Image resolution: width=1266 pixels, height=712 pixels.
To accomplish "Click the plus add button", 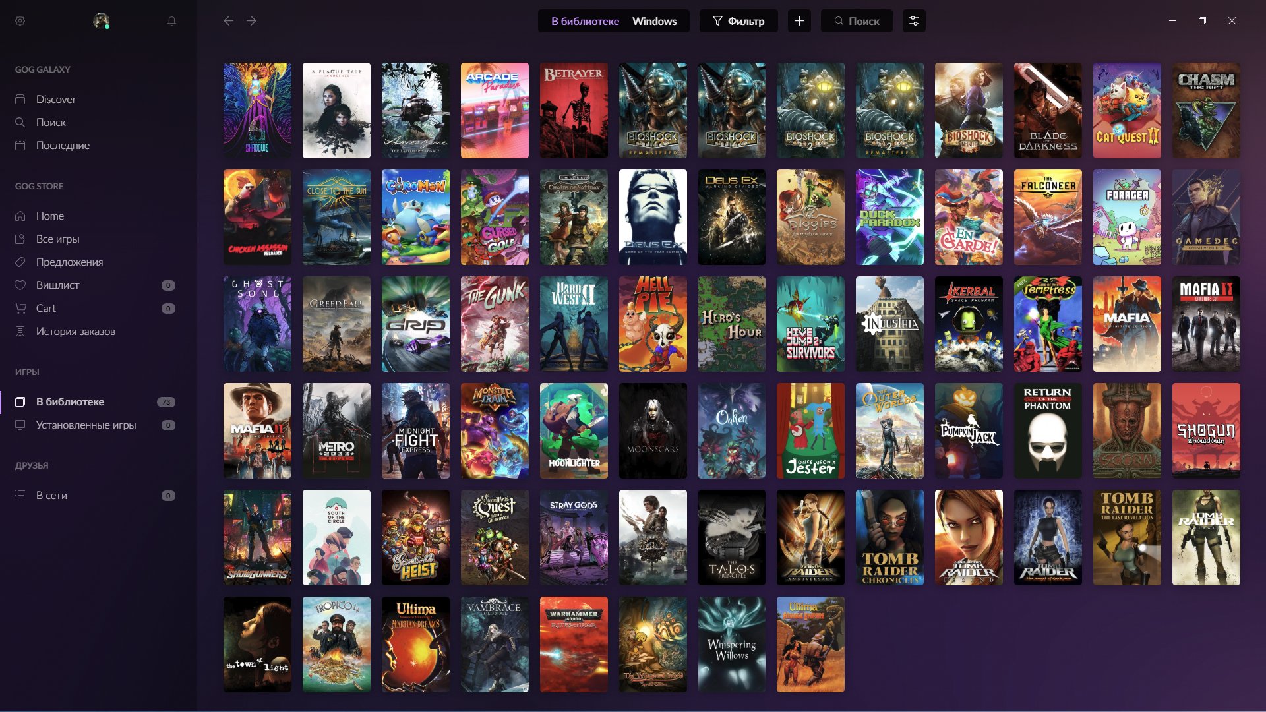I will click(x=799, y=21).
